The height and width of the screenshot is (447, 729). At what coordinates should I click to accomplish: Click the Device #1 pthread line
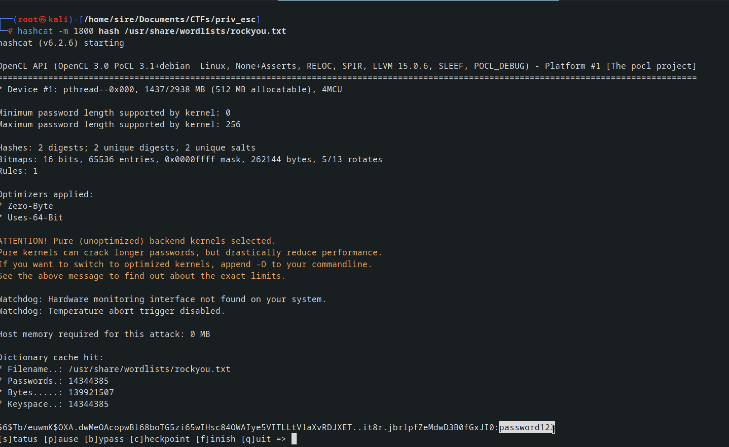pos(171,89)
